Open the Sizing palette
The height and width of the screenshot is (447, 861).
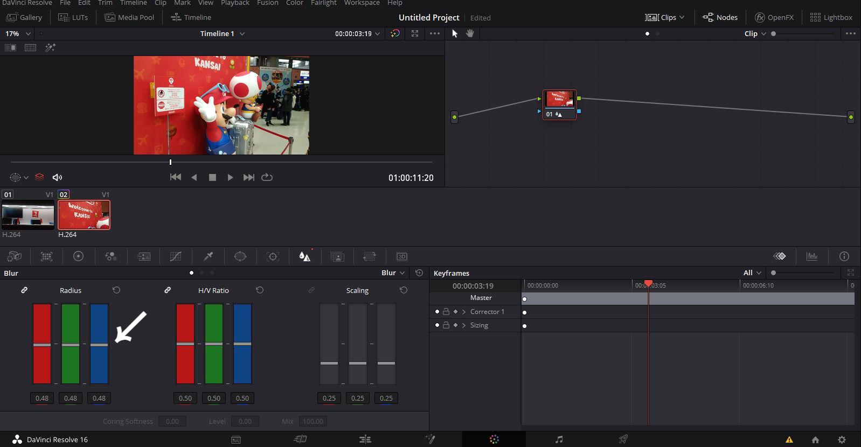coord(370,256)
